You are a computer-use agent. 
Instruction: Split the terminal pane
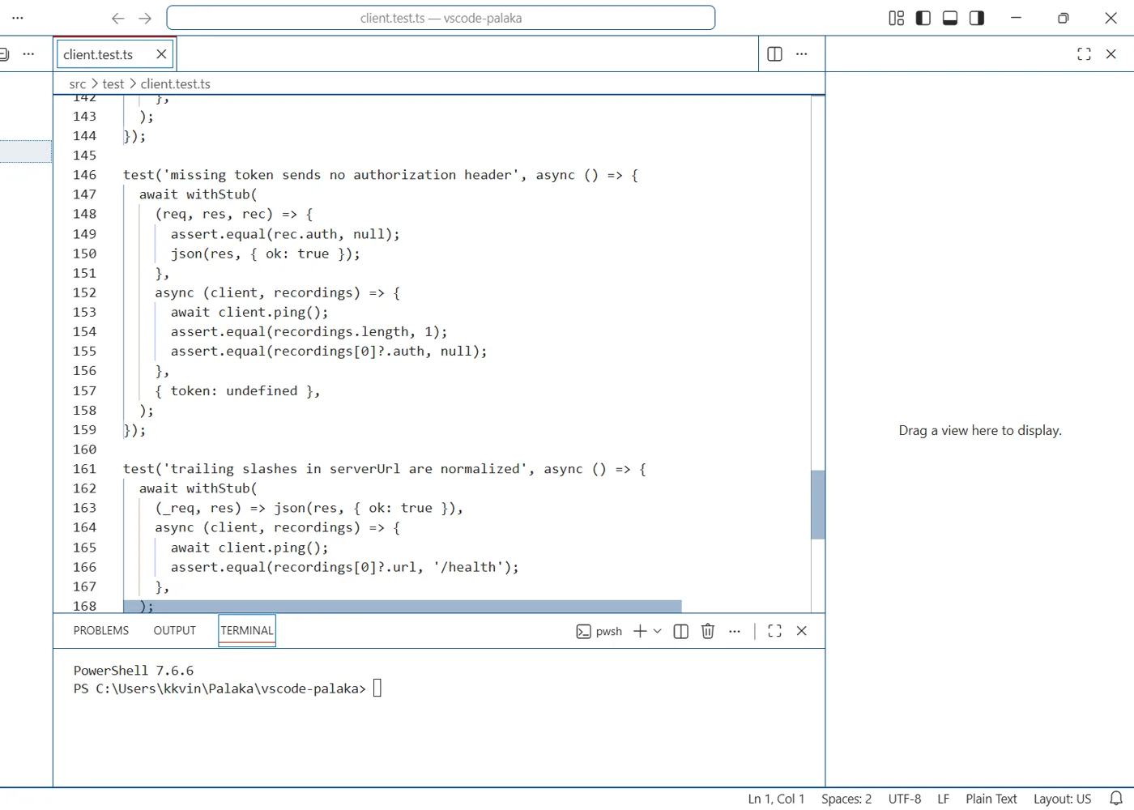click(x=681, y=631)
